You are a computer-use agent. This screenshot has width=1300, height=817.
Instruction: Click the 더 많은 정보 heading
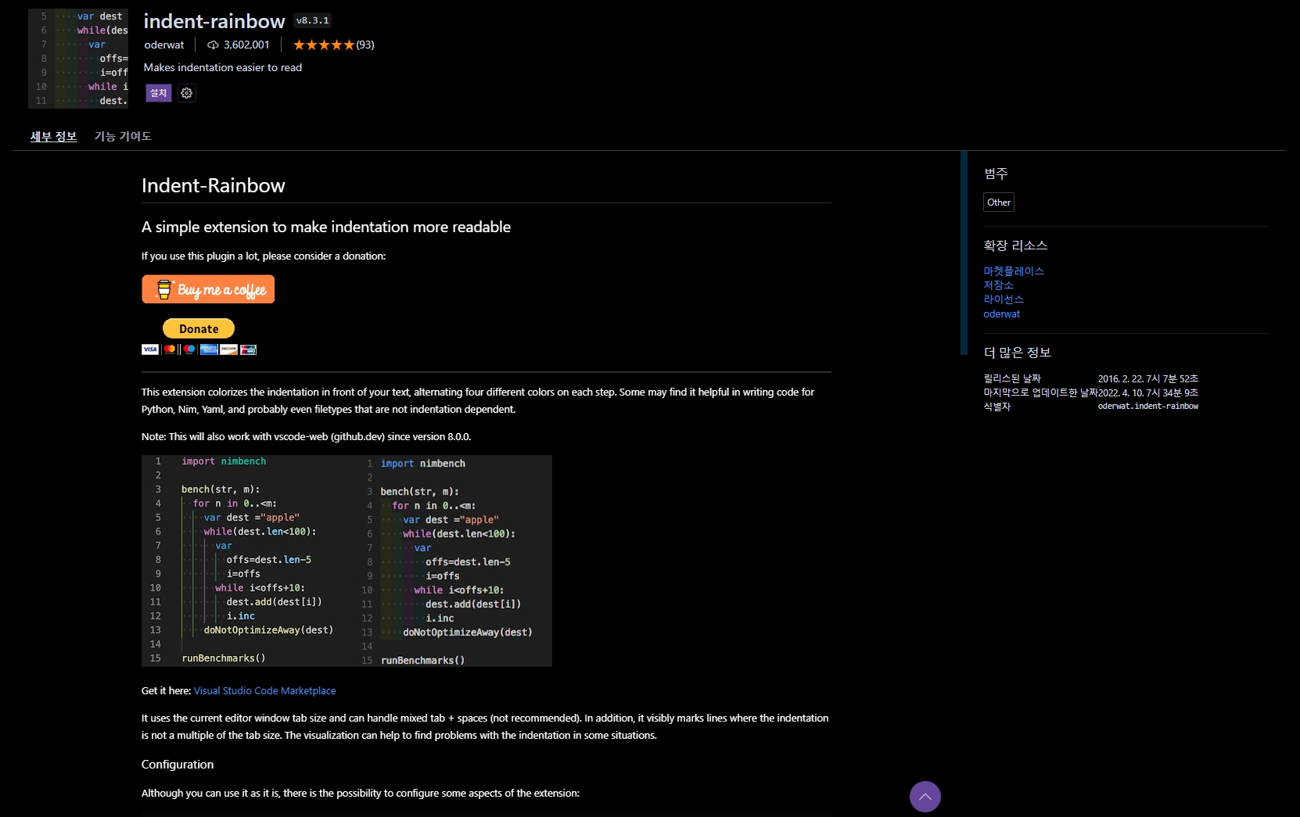(x=1017, y=353)
